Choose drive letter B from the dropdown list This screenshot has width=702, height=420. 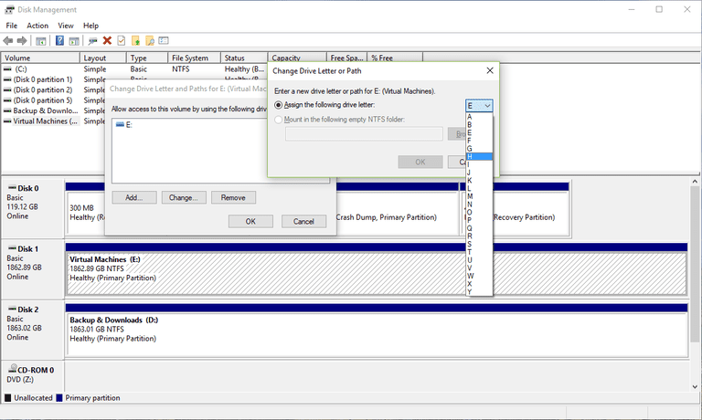click(x=479, y=125)
